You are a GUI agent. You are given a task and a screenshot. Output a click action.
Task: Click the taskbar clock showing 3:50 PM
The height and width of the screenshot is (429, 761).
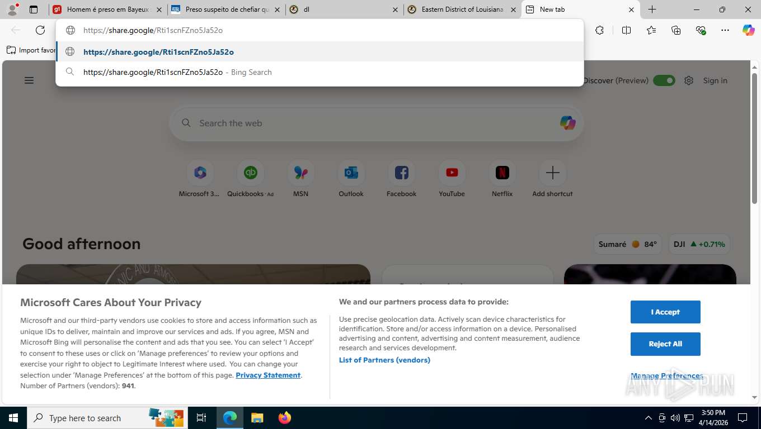tap(713, 418)
